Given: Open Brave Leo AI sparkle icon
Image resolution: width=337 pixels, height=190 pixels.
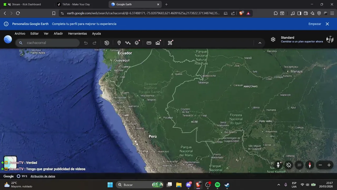Looking at the screenshot, I should (x=313, y=13).
